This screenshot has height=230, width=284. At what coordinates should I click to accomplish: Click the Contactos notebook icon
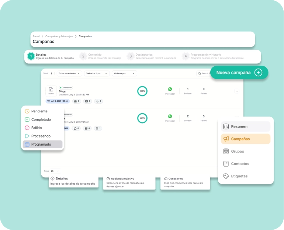tap(226, 164)
